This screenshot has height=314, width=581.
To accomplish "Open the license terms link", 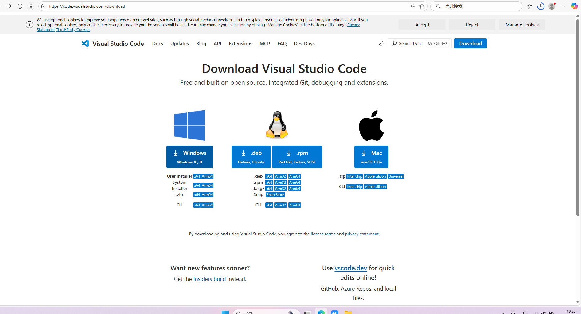I will tap(323, 234).
